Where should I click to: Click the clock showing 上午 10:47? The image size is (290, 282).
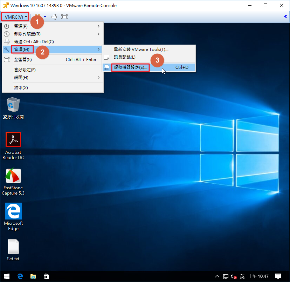coord(258,276)
